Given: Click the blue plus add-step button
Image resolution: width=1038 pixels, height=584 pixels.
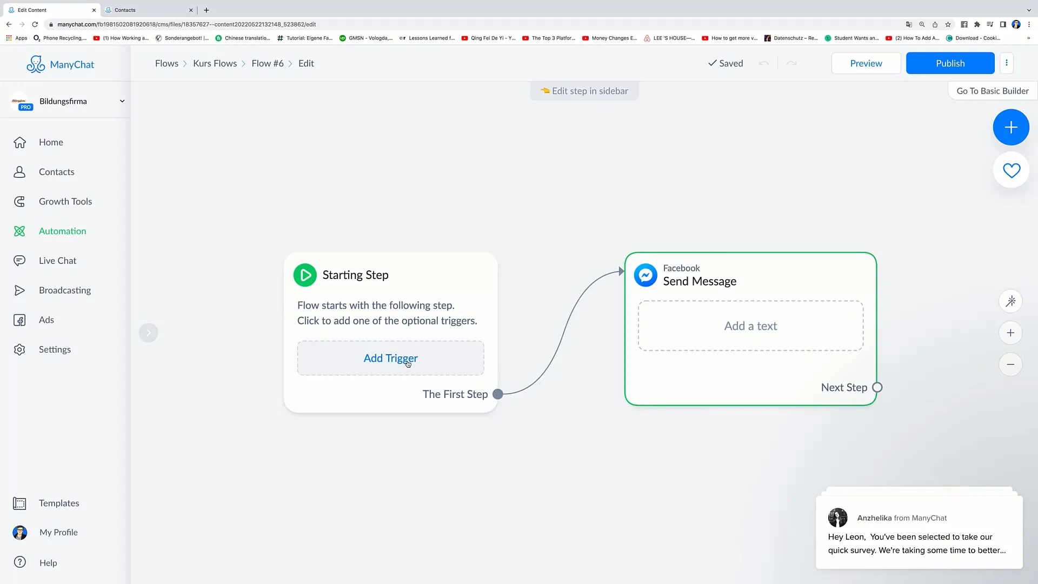Looking at the screenshot, I should point(1010,127).
